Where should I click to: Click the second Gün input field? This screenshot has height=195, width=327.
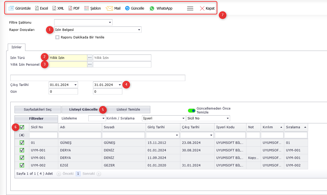click(108, 91)
